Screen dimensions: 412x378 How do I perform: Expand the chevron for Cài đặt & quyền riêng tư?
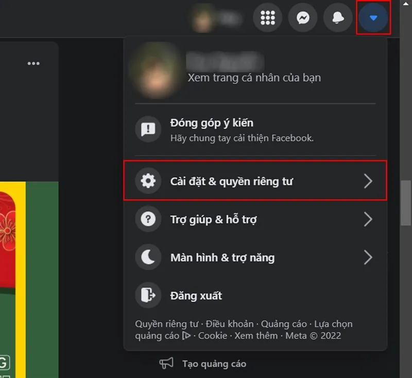[x=369, y=181]
